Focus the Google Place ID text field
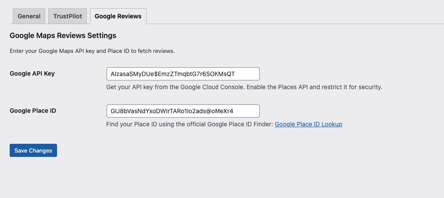Image resolution: width=444 pixels, height=198 pixels. pos(183,111)
